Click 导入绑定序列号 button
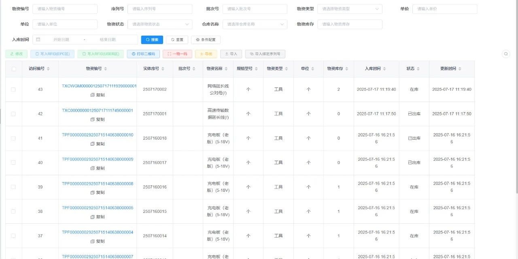 (265, 54)
